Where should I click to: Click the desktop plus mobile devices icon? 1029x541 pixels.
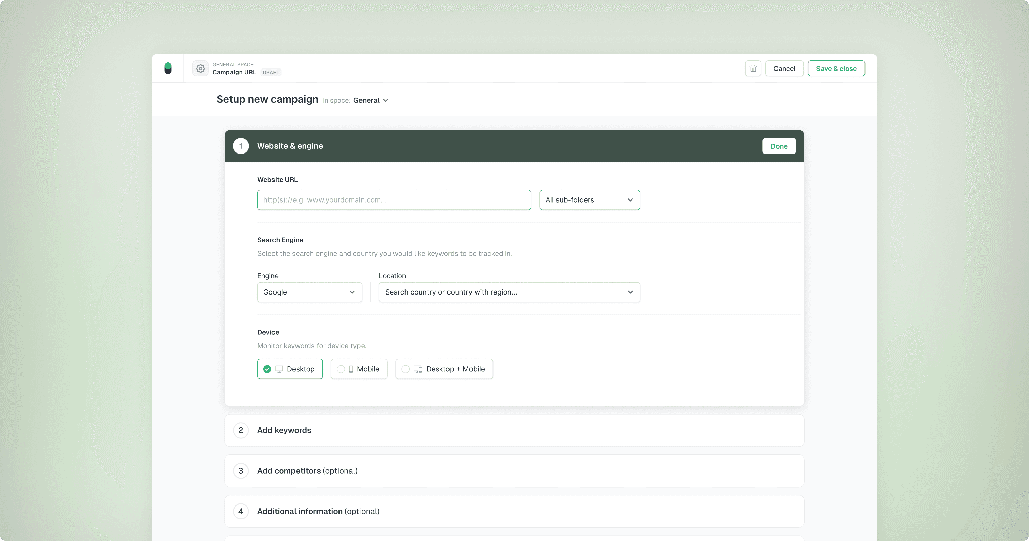(418, 369)
